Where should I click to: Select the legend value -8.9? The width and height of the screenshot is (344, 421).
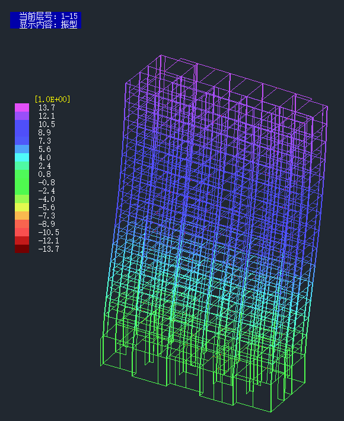pos(47,224)
